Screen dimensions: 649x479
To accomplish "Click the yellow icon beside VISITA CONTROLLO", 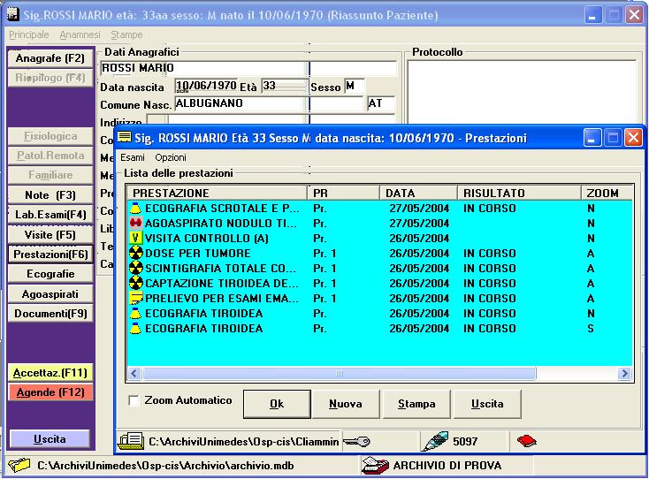I will tap(136, 239).
